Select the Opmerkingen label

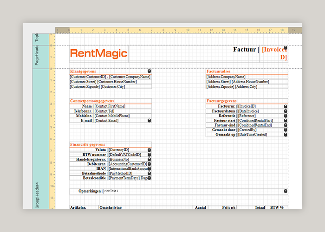90,191
